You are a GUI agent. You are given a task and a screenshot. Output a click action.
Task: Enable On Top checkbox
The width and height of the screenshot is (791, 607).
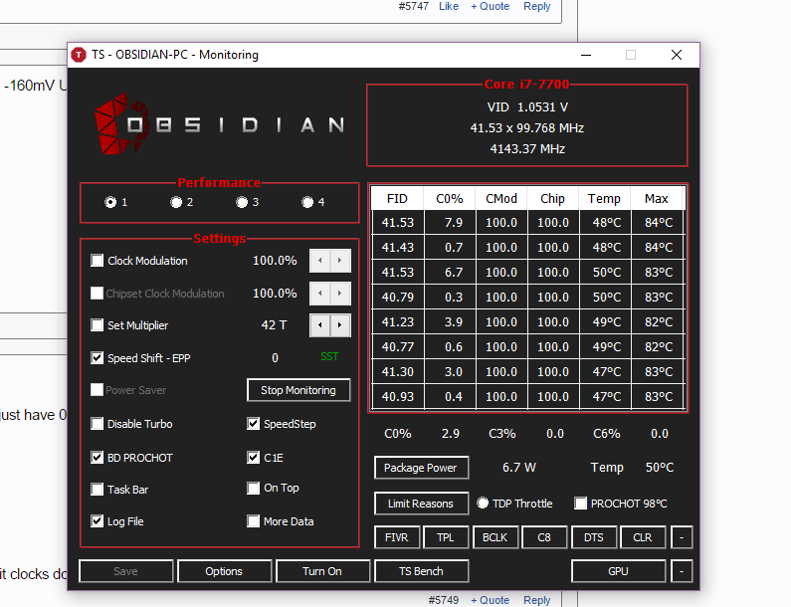254,488
